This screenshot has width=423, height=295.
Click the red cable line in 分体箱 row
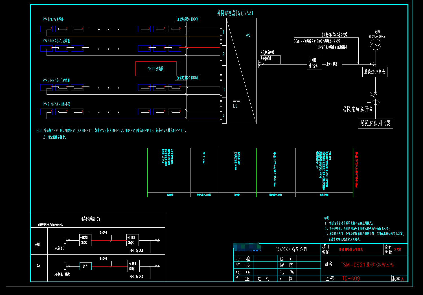(x=109, y=240)
